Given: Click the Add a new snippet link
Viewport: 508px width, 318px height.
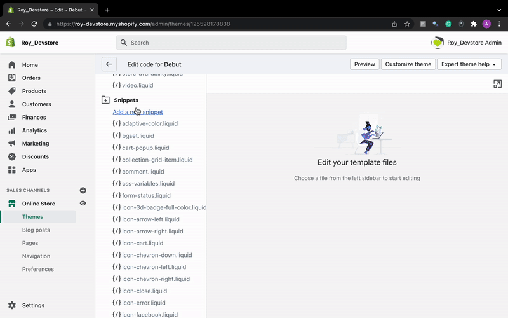Looking at the screenshot, I should pos(138,112).
